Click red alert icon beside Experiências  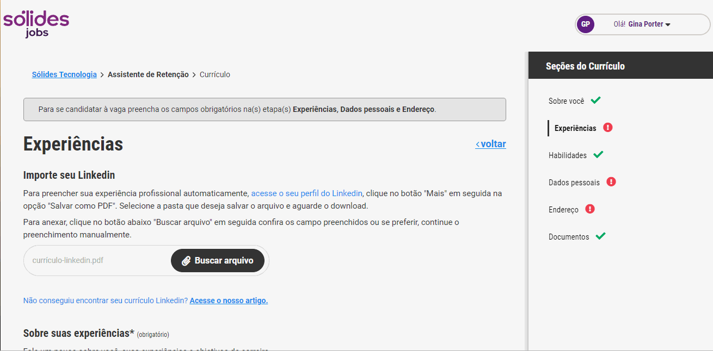(x=608, y=128)
